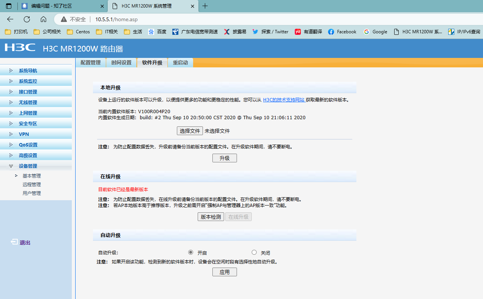The width and height of the screenshot is (483, 299).
Task: Switch to the 重启动 tab
Action: (x=180, y=63)
